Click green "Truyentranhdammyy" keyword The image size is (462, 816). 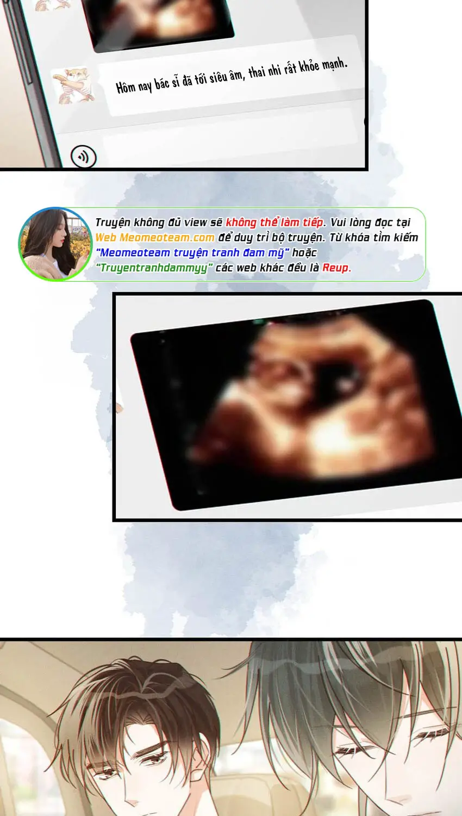pos(154,268)
